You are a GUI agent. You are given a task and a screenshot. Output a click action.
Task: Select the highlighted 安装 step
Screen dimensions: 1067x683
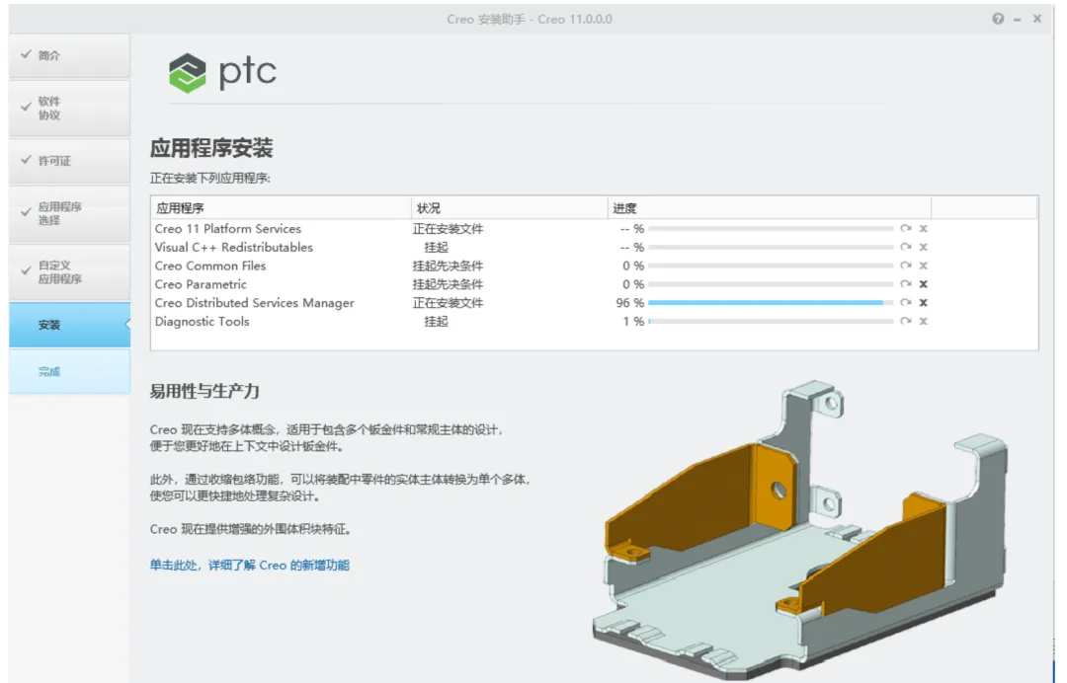tap(69, 325)
